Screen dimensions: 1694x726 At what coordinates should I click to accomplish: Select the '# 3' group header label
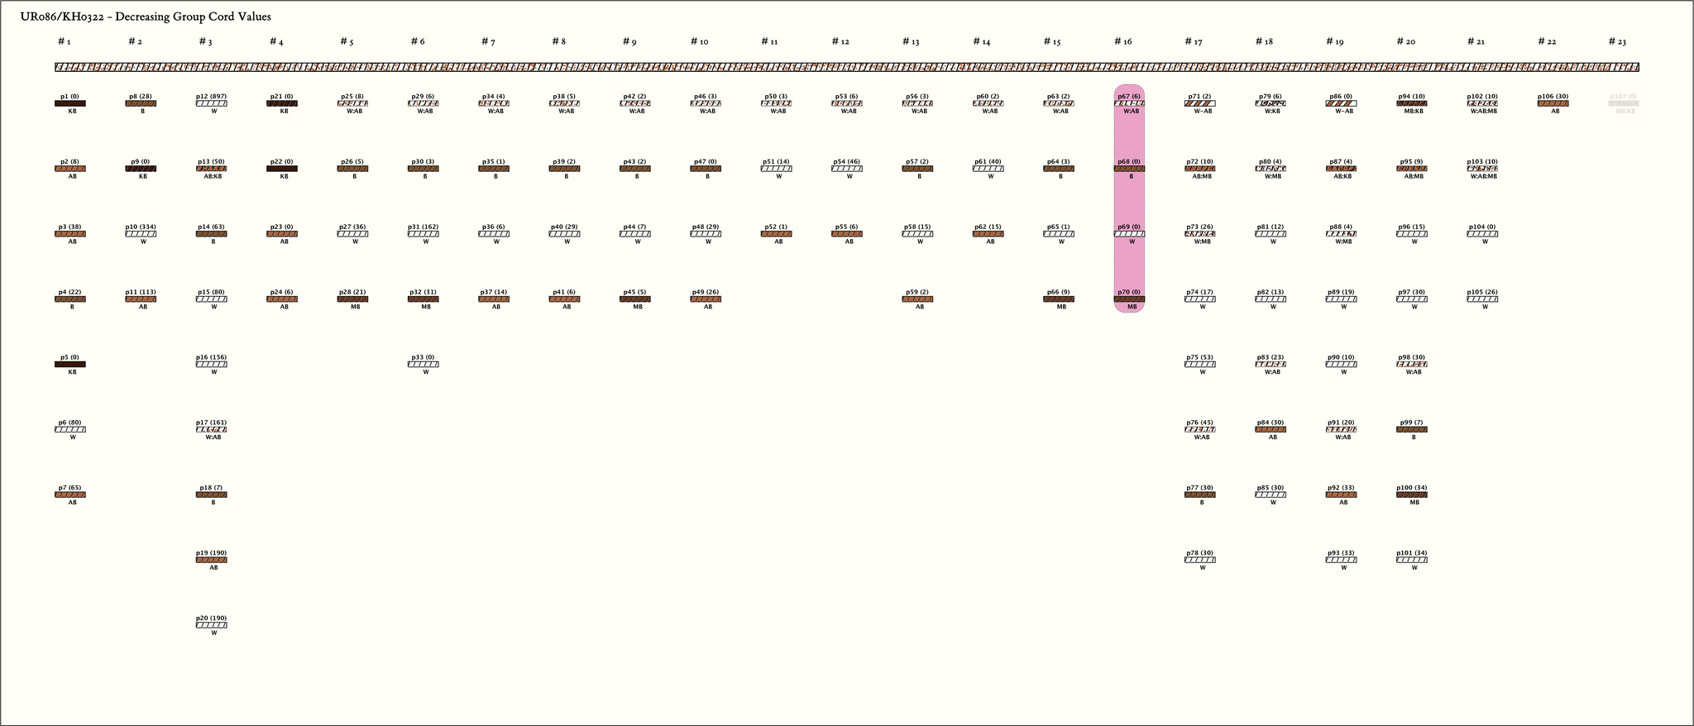pos(205,41)
